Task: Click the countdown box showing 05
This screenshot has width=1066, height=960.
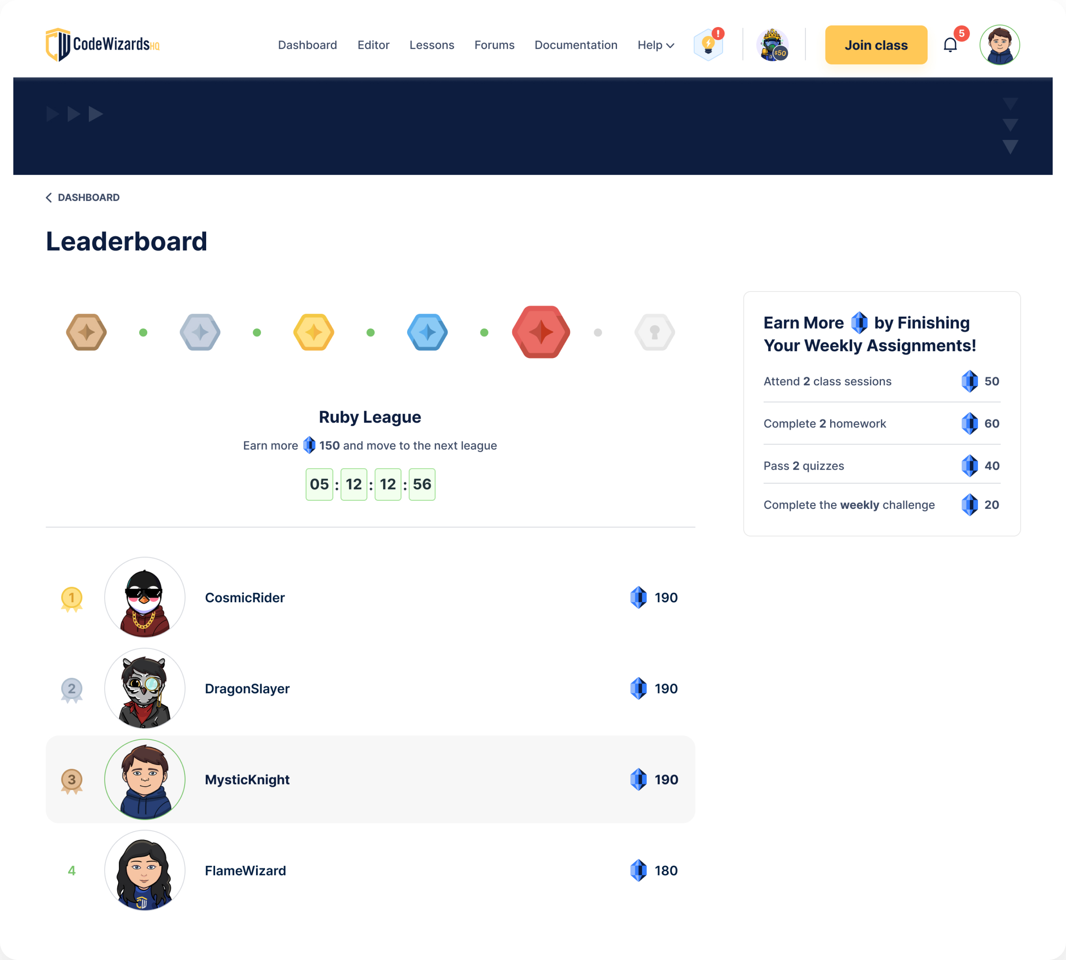Action: click(319, 484)
